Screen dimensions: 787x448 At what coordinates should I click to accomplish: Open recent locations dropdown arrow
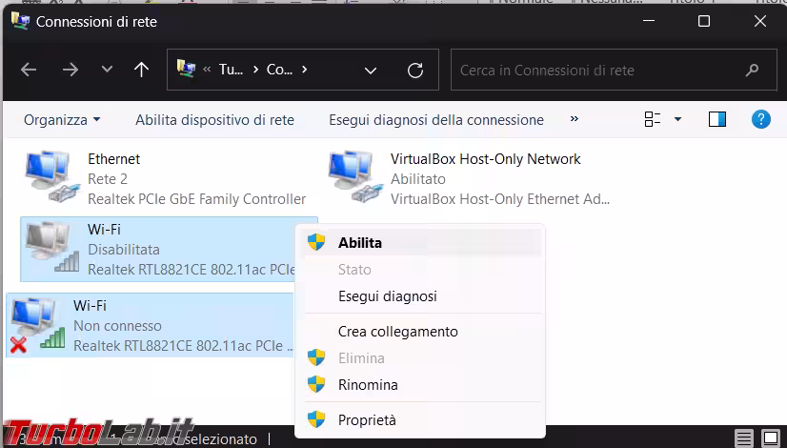[x=107, y=70]
